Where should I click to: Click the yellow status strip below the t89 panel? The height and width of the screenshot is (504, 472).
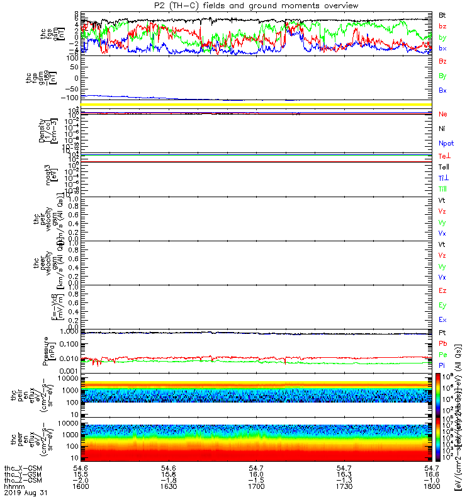click(256, 105)
